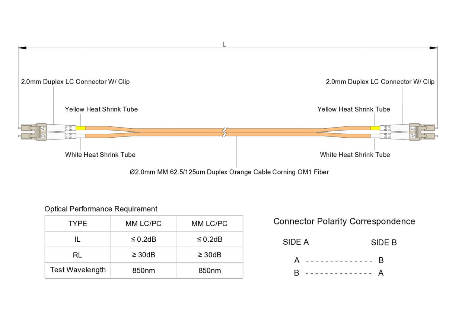Click the "Optical Performance Requirement" heading

coord(101,209)
